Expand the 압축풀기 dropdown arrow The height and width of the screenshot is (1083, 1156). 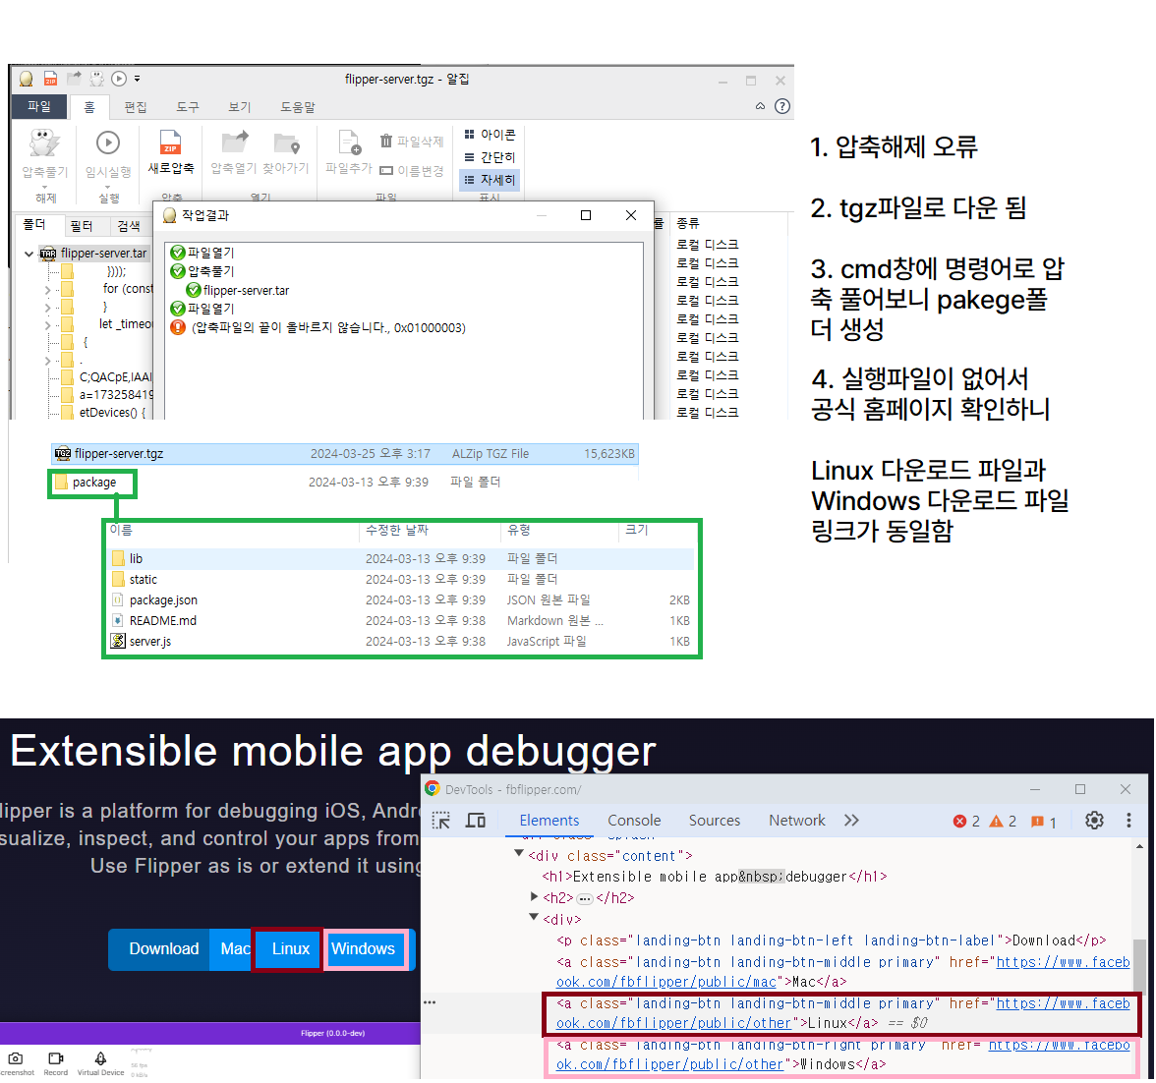pyautogui.click(x=45, y=187)
